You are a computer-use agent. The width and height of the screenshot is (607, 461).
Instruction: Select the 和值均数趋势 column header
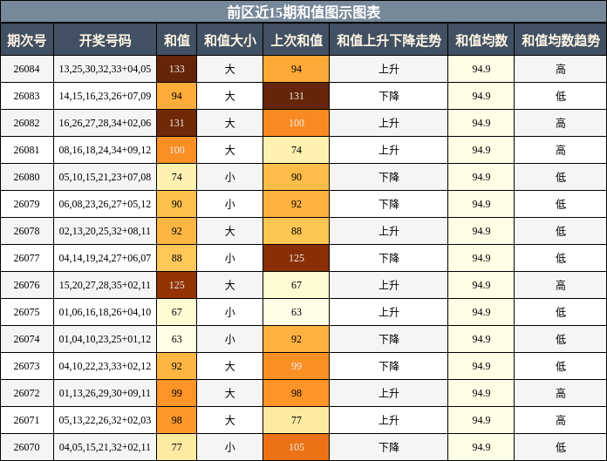point(561,40)
